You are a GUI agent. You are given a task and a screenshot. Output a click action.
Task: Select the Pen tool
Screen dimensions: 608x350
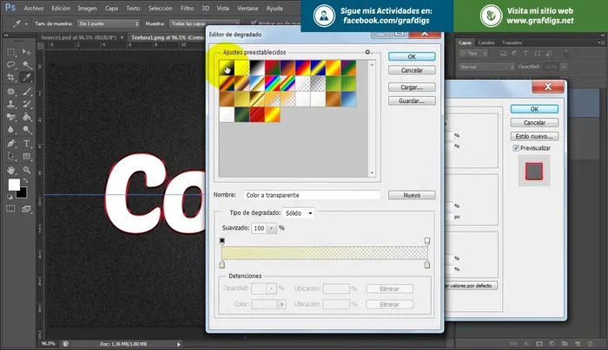coord(11,143)
